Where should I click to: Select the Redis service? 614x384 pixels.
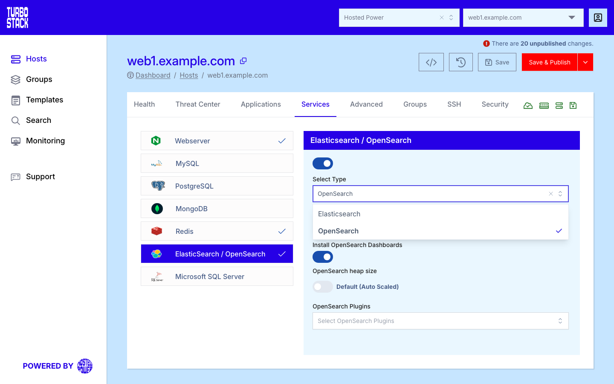click(217, 231)
